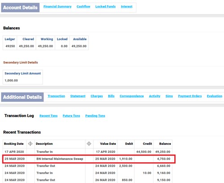Viewport: 224px width, 183px height.
Task: Open the Interest link
Action: 127,7
